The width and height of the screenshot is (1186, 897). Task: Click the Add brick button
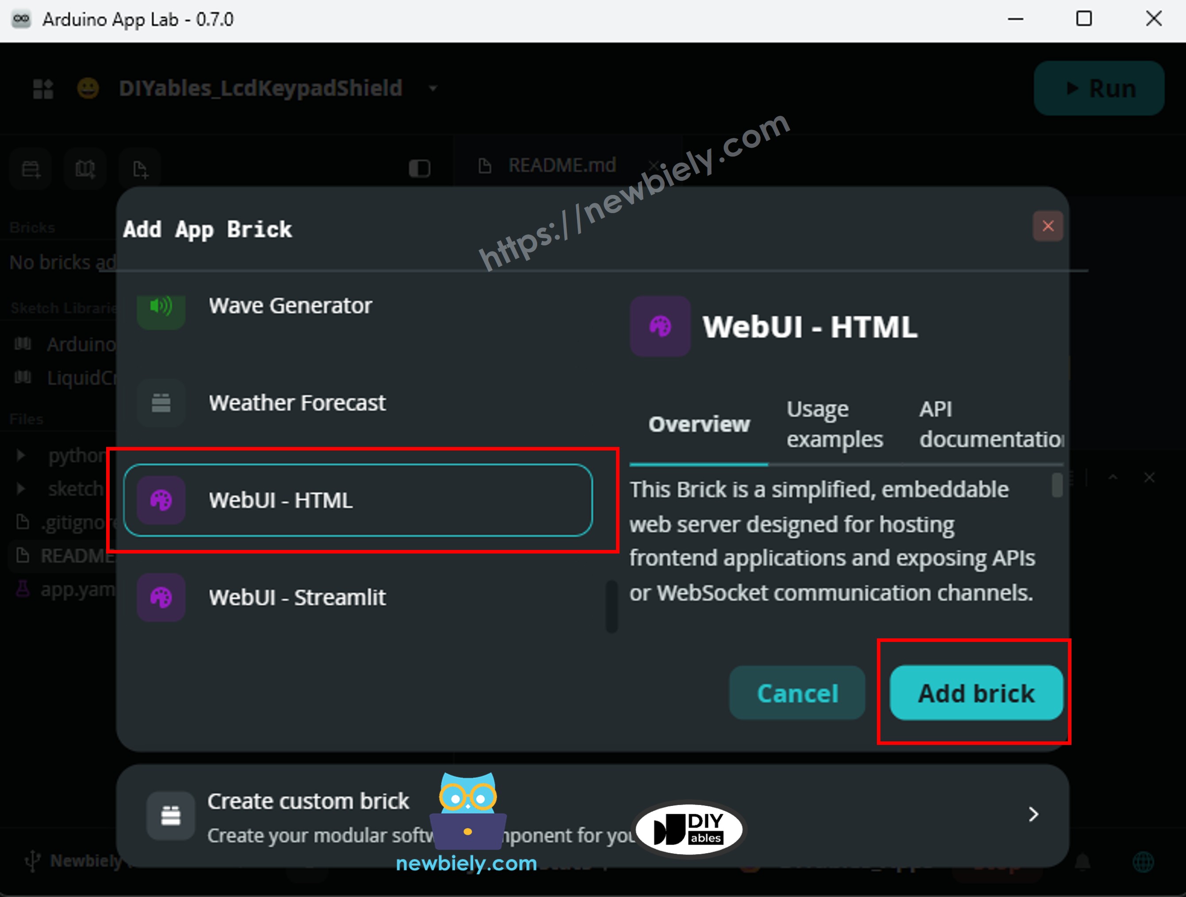976,693
